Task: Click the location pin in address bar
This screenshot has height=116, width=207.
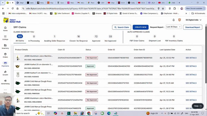Action: [158, 8]
